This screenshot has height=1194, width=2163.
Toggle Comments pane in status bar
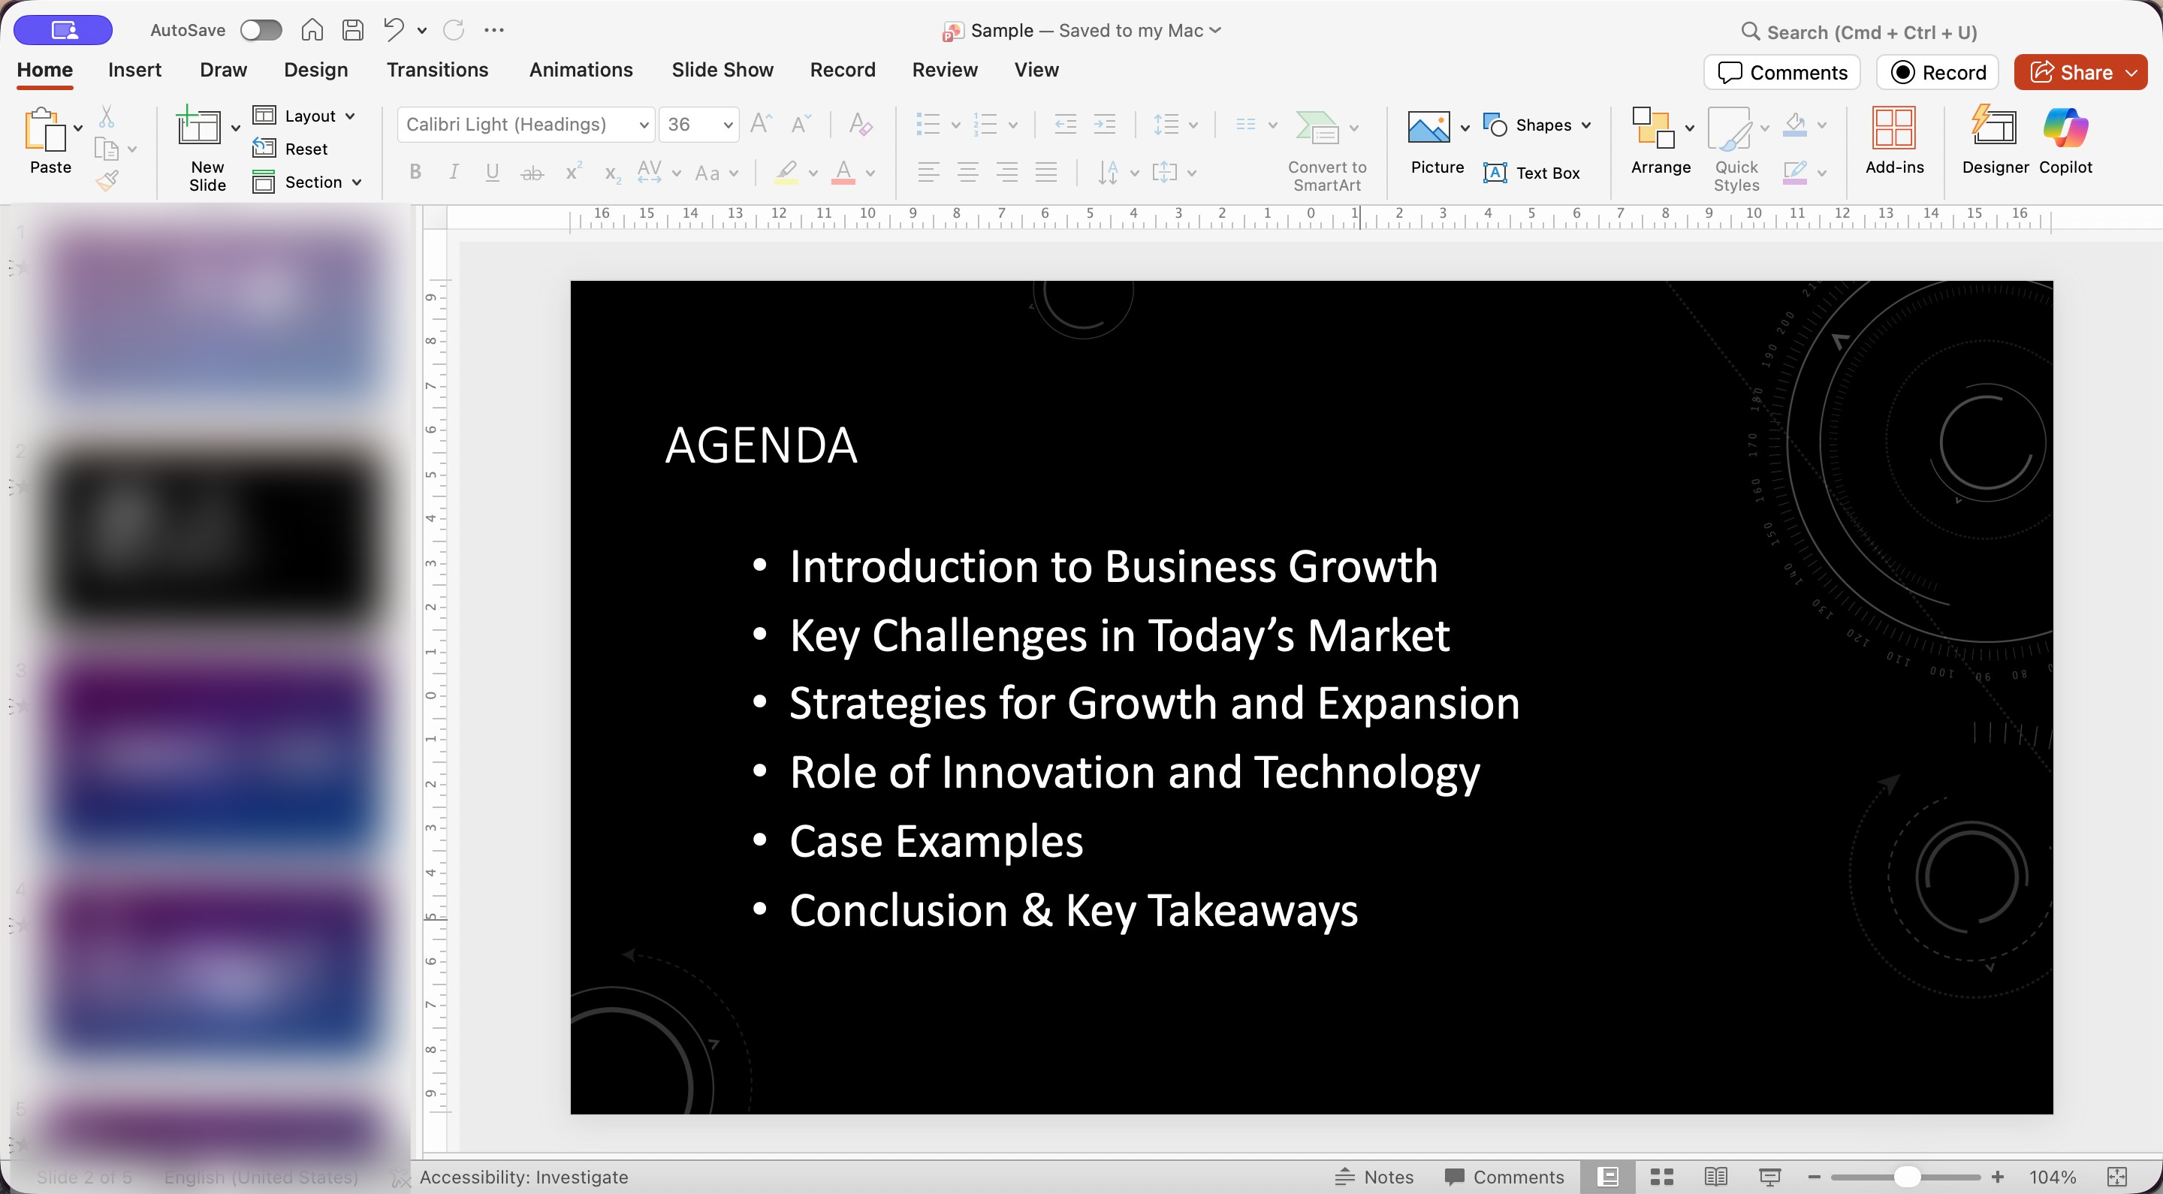1504,1177
